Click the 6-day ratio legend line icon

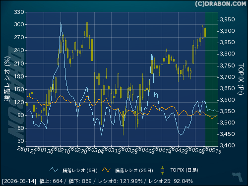54,170
